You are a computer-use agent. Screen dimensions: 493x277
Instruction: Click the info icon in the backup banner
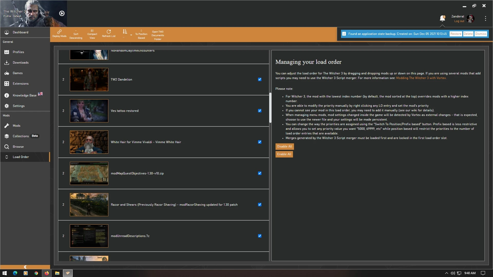(344, 34)
